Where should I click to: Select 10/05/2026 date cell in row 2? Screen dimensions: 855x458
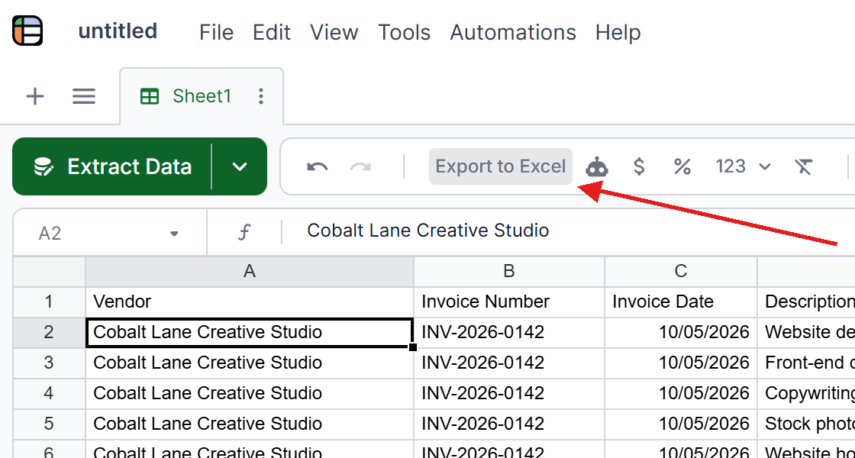(x=681, y=332)
